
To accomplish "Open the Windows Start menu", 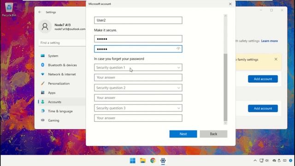I will (133, 160).
